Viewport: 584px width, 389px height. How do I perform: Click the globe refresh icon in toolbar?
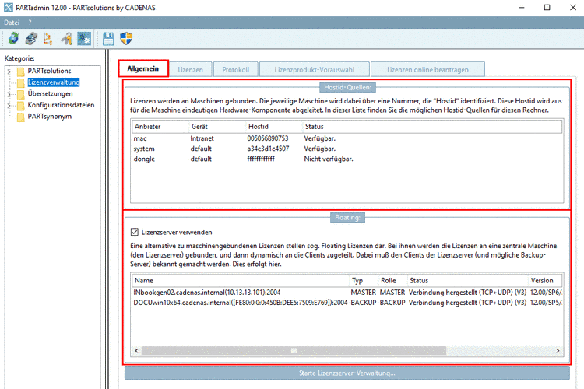[13, 38]
